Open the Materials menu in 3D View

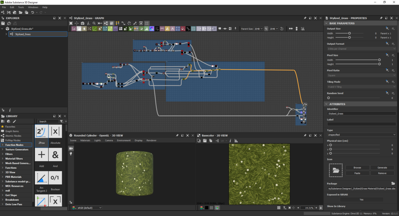(x=85, y=140)
